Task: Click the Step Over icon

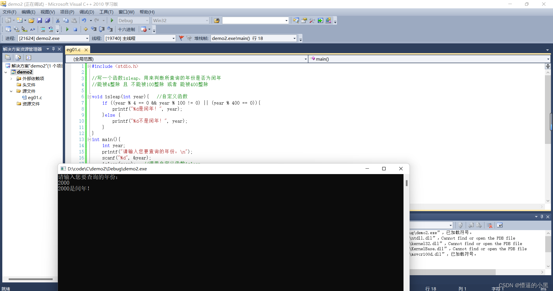Action: (x=102, y=29)
